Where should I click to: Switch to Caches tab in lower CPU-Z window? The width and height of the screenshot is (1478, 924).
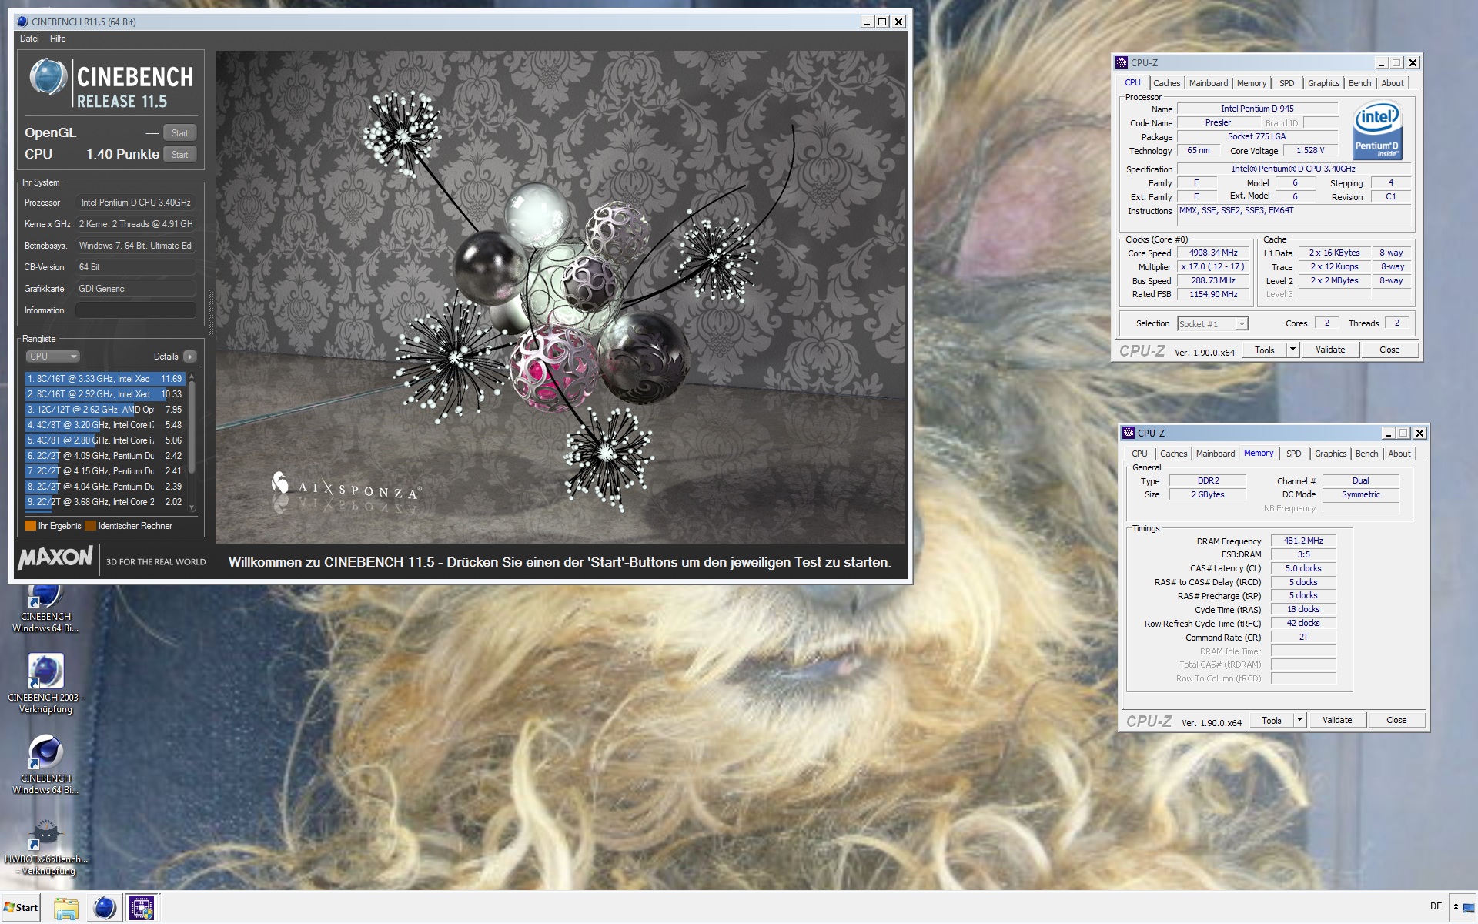click(1174, 454)
